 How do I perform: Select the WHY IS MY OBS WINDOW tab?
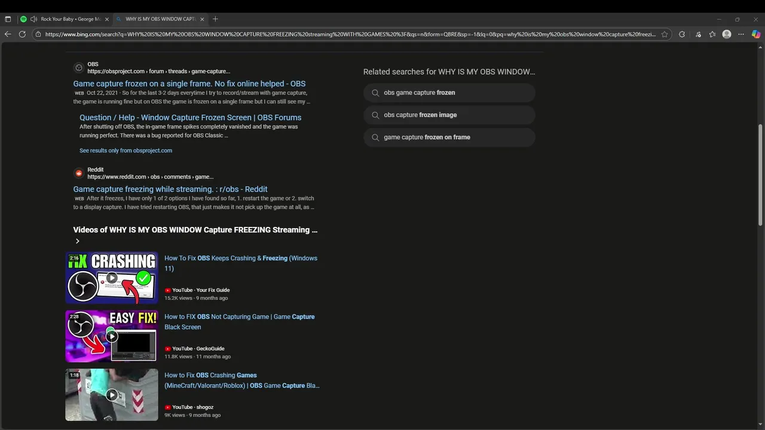click(x=160, y=19)
